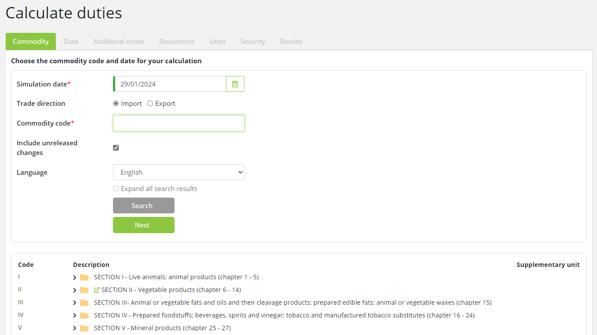
Task: Click the Section II folder icon
Action: [84, 290]
